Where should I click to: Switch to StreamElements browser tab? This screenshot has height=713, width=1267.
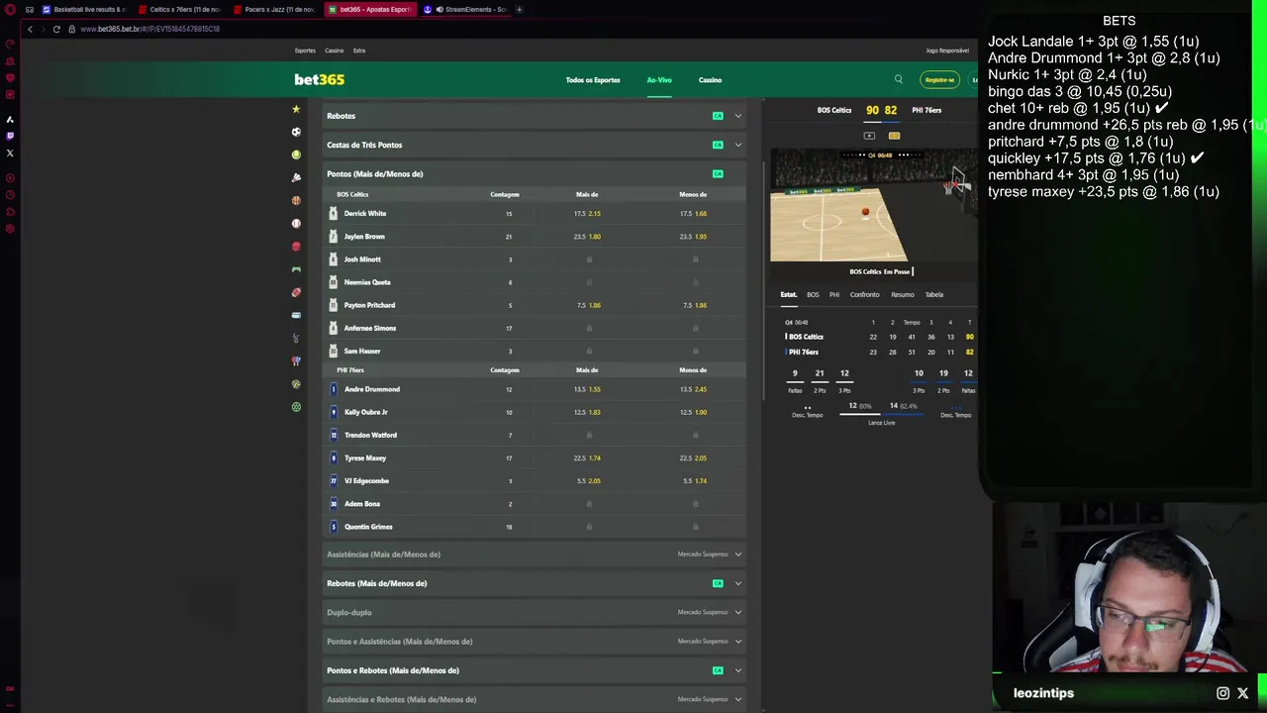[x=465, y=10]
